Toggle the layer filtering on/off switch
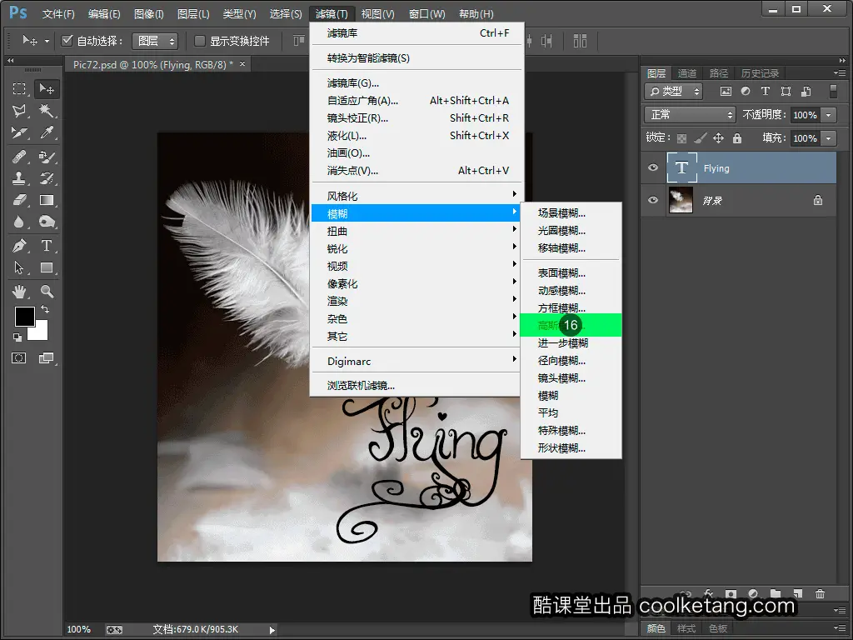Image resolution: width=853 pixels, height=640 pixels. coord(833,92)
